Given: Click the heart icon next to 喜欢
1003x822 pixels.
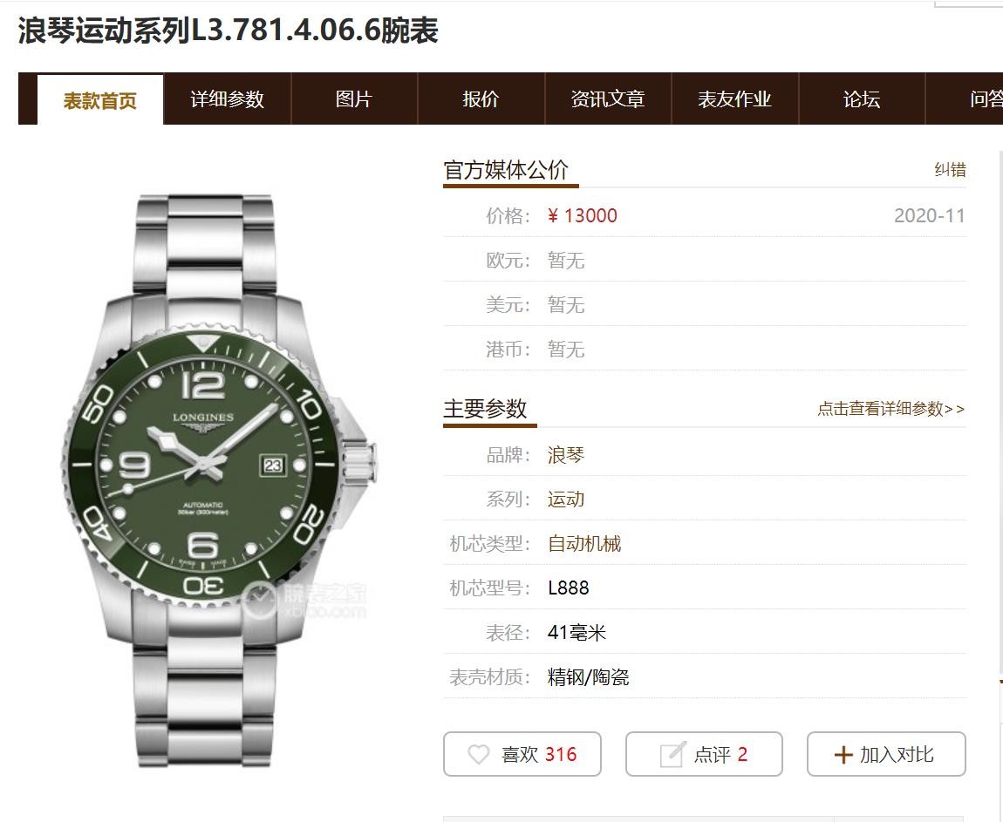Looking at the screenshot, I should pos(478,754).
